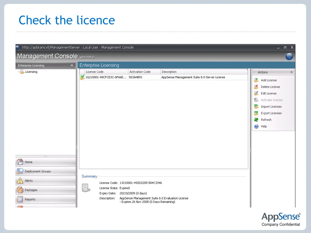Click the Expired license state value

[125, 188]
